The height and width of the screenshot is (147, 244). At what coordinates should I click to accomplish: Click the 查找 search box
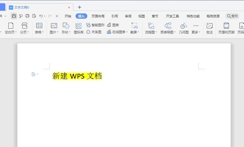tap(232, 16)
